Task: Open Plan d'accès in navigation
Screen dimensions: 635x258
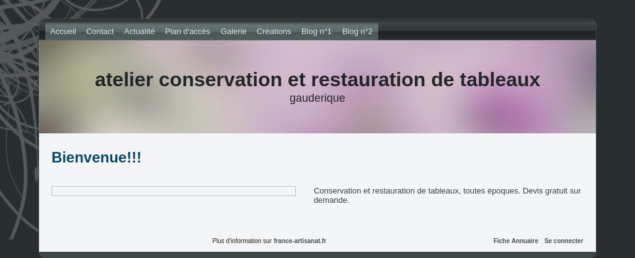Action: coord(187,32)
